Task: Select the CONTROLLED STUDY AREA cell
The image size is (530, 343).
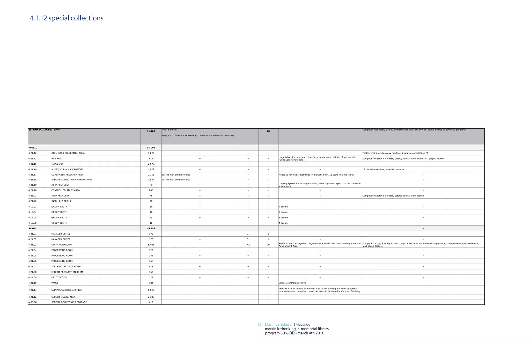Action: point(65,190)
